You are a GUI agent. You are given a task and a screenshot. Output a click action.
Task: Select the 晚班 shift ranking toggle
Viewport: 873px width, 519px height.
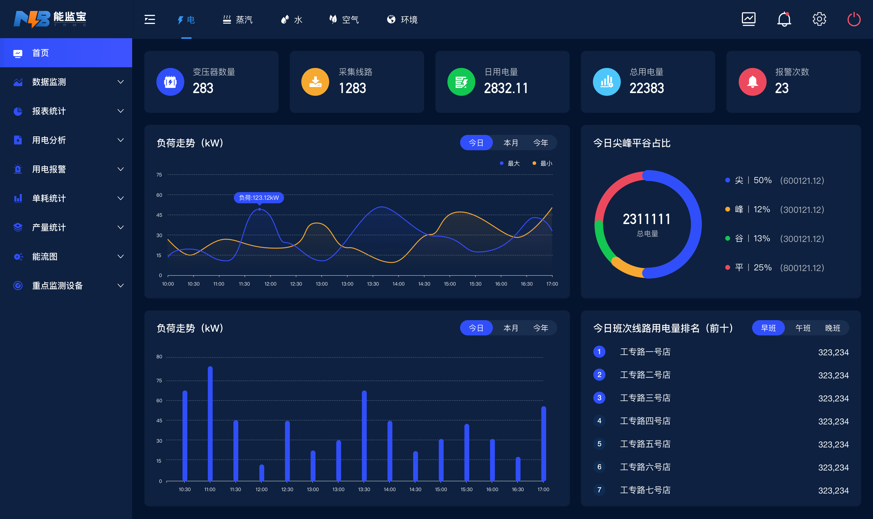832,328
